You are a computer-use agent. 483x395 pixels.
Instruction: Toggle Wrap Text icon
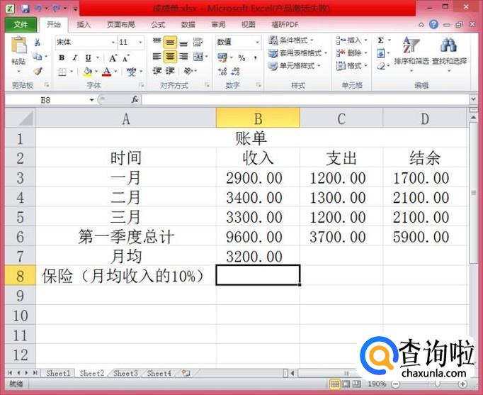pyautogui.click(x=198, y=42)
